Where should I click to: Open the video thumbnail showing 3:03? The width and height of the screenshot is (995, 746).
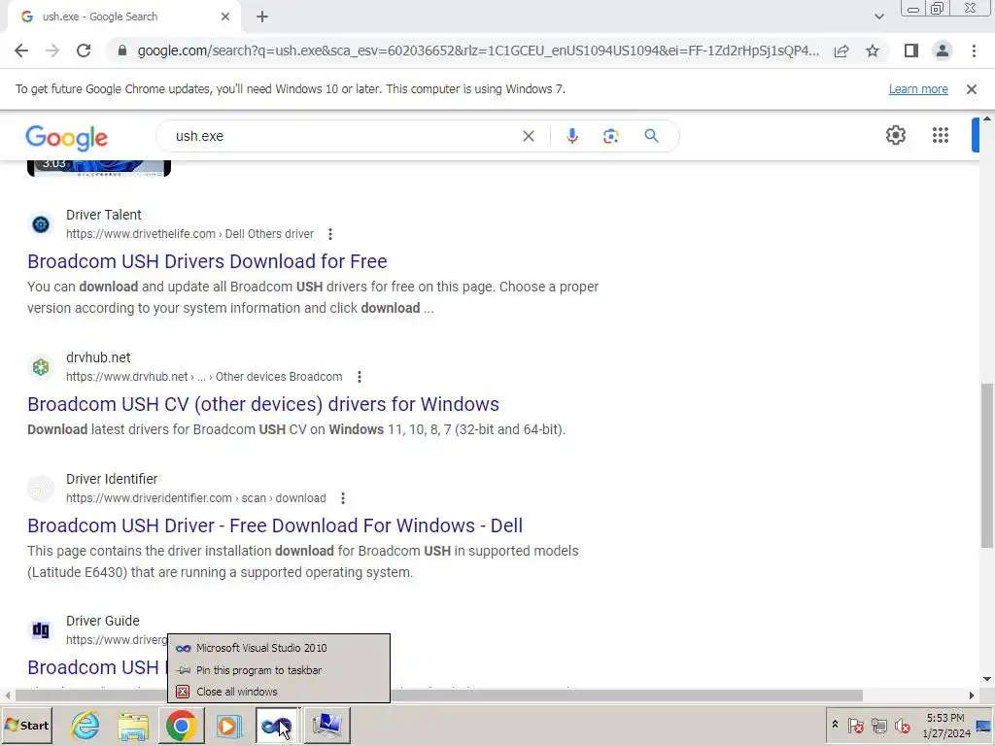[99, 168]
